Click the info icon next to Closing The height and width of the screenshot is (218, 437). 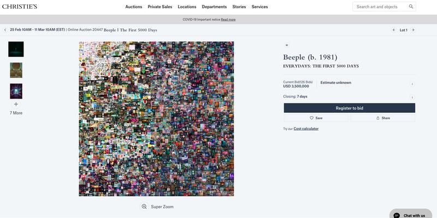pyautogui.click(x=412, y=98)
